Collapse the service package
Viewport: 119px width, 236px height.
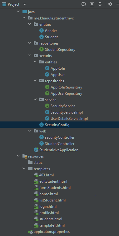point(35,99)
